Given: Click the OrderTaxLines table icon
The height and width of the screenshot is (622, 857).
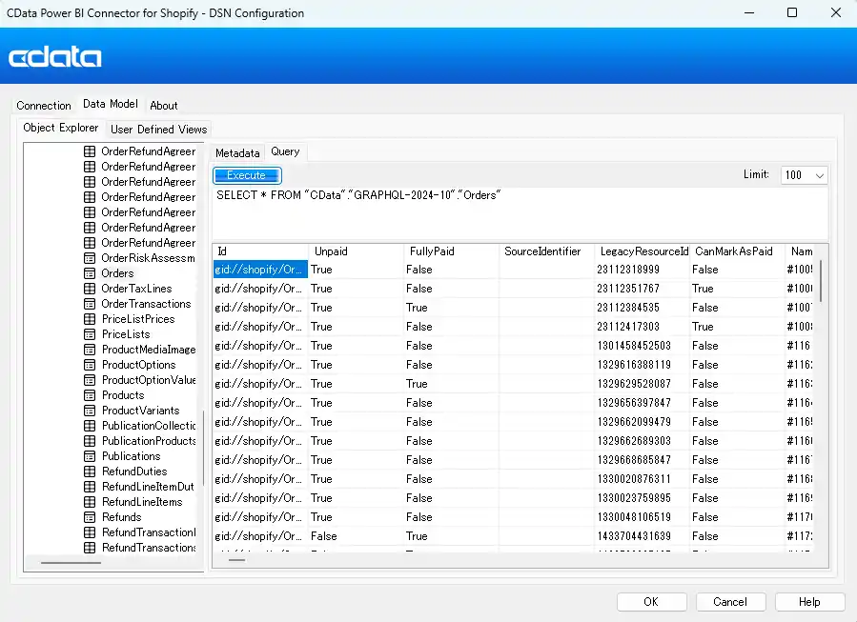Looking at the screenshot, I should pyautogui.click(x=91, y=289).
